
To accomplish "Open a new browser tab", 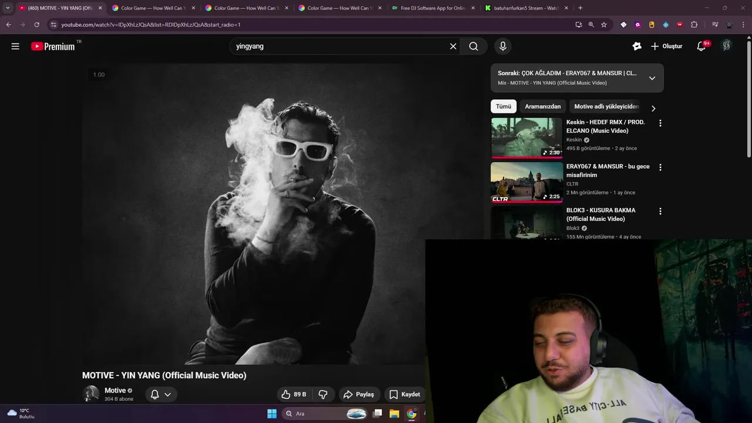I will pos(580,8).
